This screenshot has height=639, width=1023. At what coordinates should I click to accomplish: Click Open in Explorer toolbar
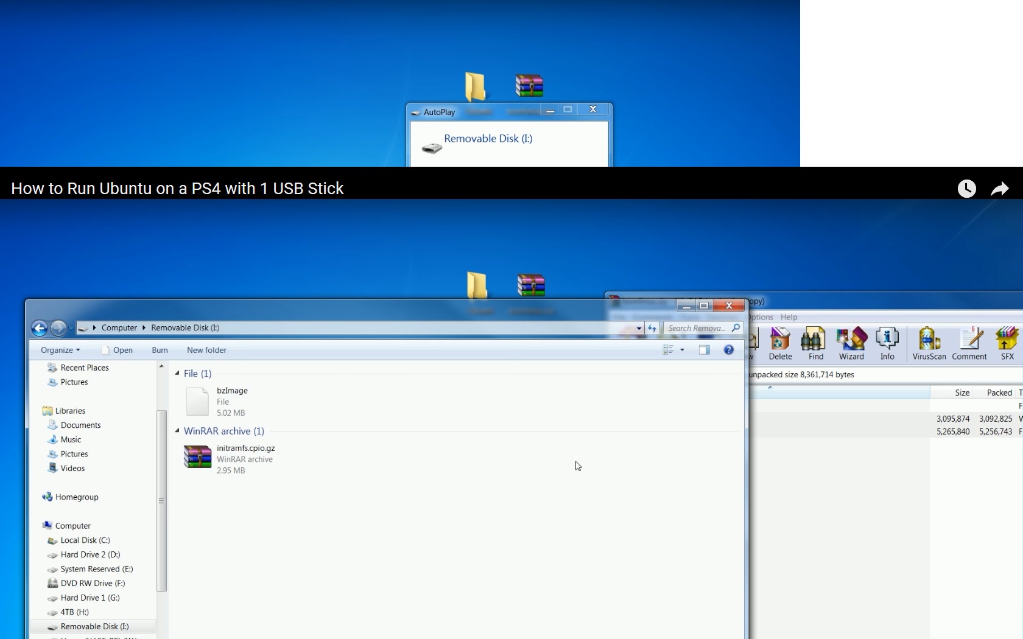117,350
